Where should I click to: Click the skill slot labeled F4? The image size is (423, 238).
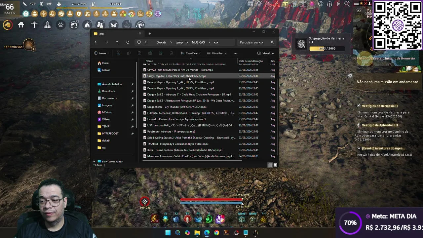[198, 219]
